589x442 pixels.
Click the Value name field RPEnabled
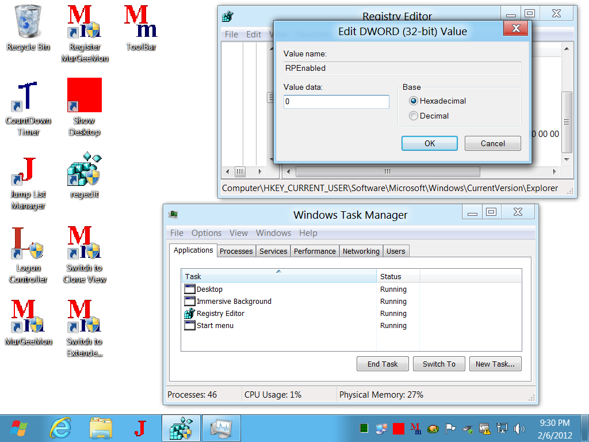402,68
